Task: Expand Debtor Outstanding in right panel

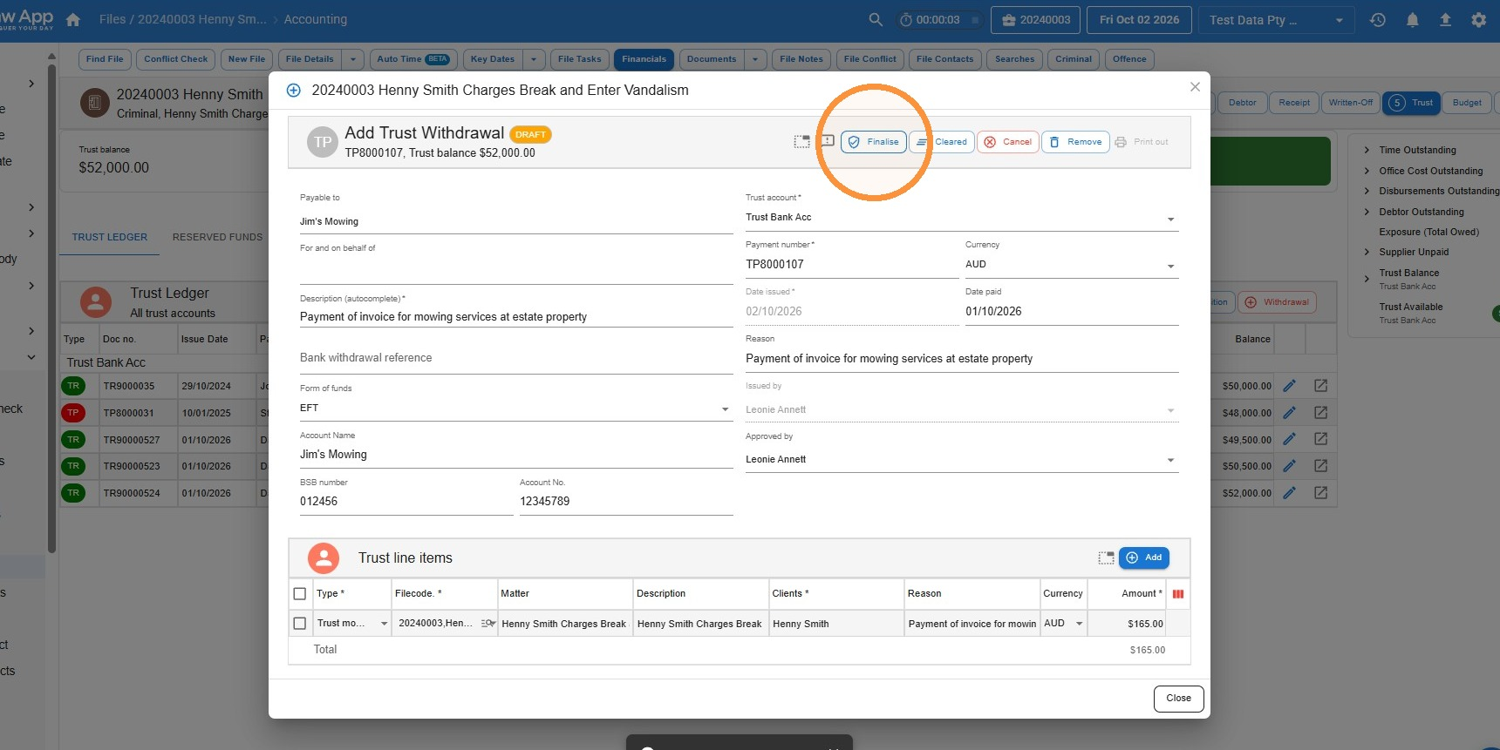Action: coord(1367,212)
